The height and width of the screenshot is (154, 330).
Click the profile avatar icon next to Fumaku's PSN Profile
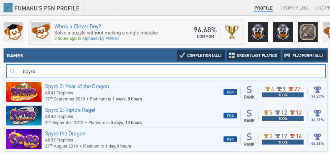click(8, 8)
